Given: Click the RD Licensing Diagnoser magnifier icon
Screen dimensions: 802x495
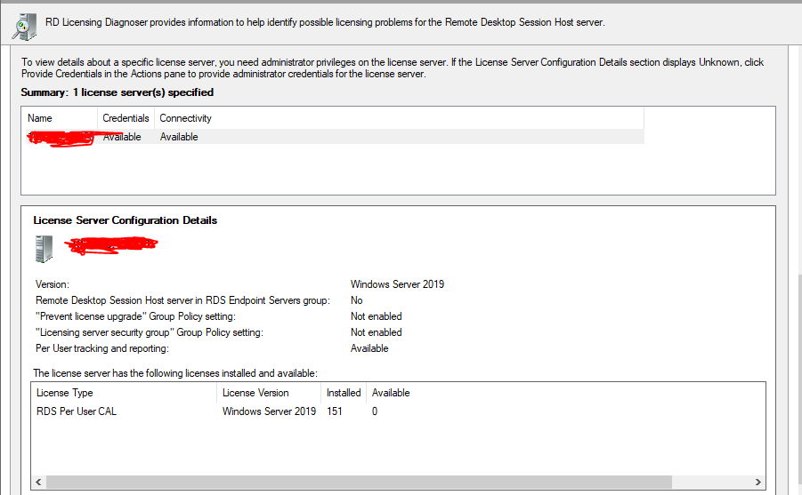Looking at the screenshot, I should [25, 26].
